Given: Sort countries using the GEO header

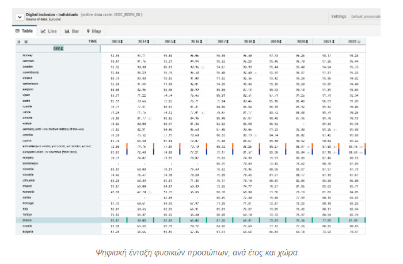Looking at the screenshot, I should [x=59, y=49].
